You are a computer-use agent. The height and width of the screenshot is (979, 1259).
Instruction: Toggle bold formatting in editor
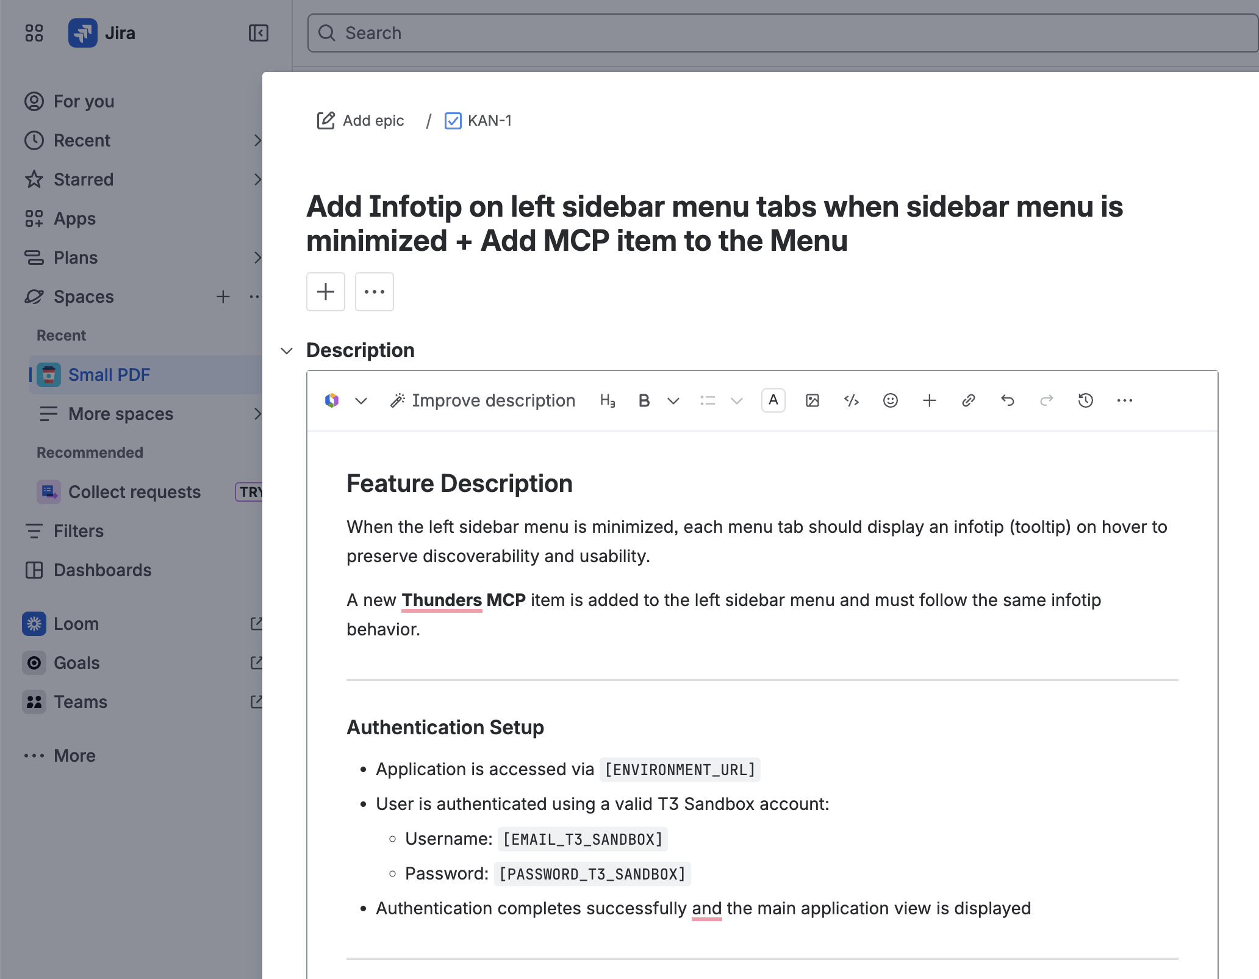point(644,400)
